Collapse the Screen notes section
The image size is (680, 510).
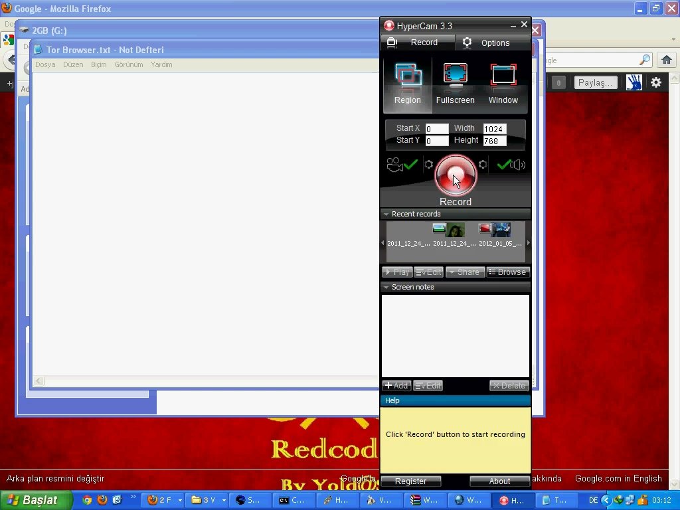pos(386,287)
